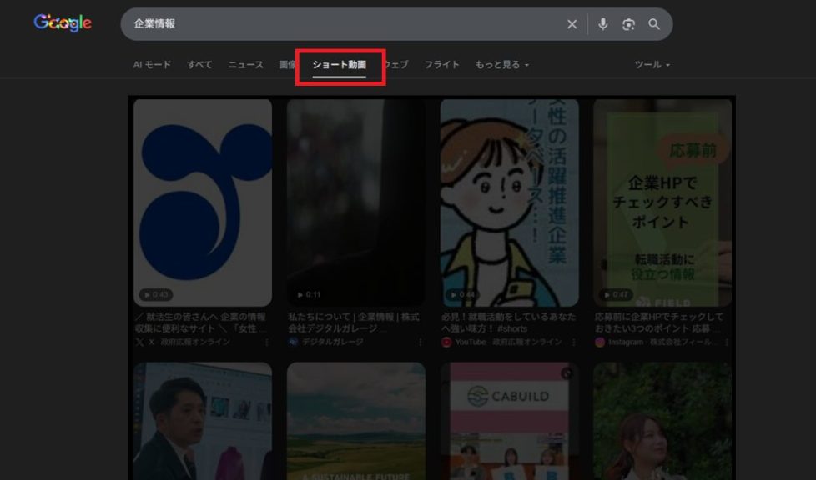Clear the search box with the X icon
Image resolution: width=816 pixels, height=480 pixels.
pyautogui.click(x=572, y=24)
